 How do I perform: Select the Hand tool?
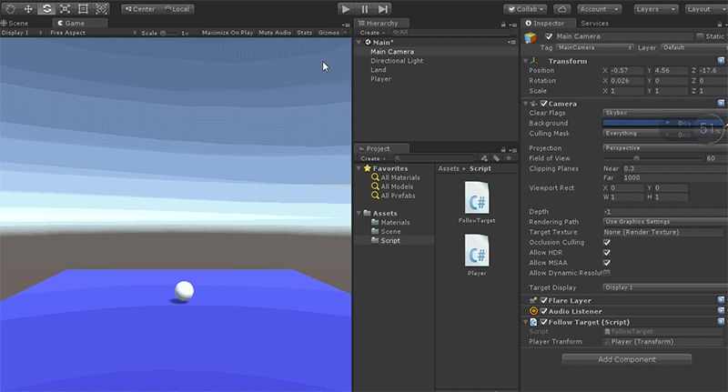[10, 9]
